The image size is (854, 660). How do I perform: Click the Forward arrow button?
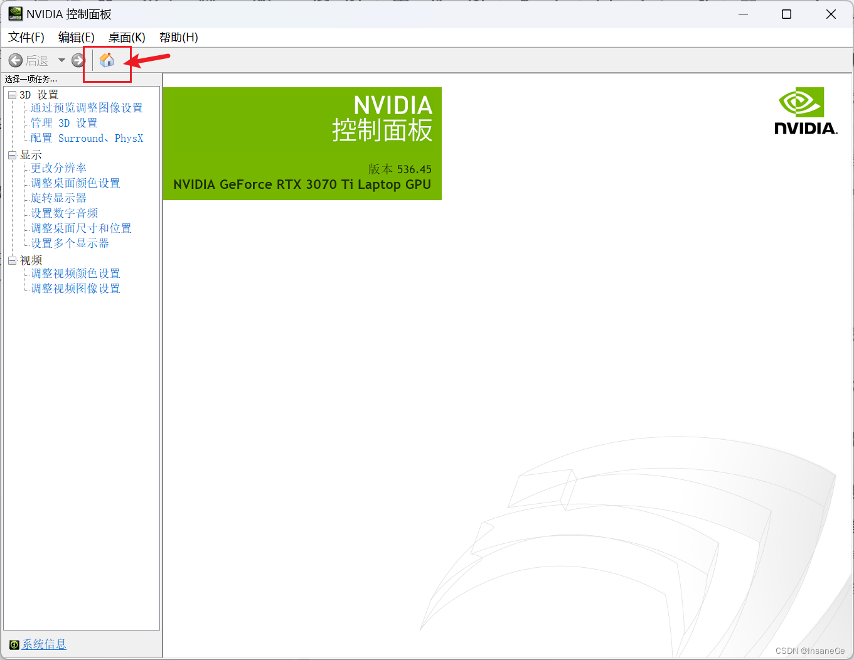coord(78,60)
